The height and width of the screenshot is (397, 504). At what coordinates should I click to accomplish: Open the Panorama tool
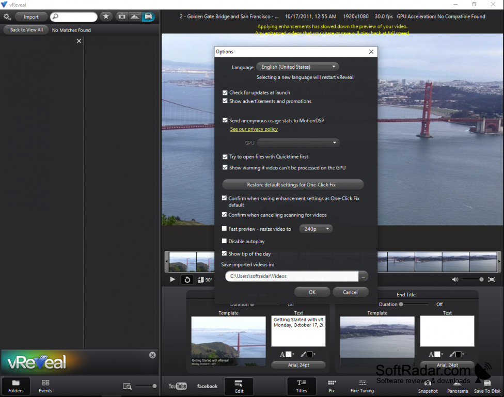coord(458,387)
